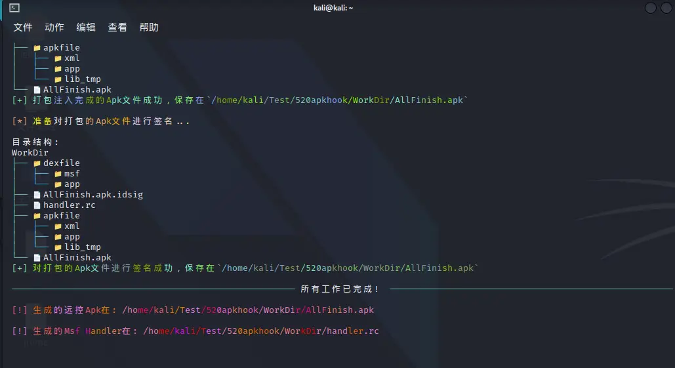Click the 打包注入完成的Apk文件成功 message
Viewport: 675px width, 368px height.
point(98,100)
